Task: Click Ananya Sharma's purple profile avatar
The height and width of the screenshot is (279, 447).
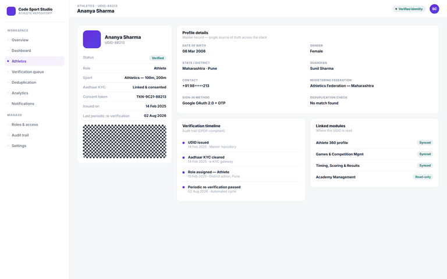Action: click(92, 40)
